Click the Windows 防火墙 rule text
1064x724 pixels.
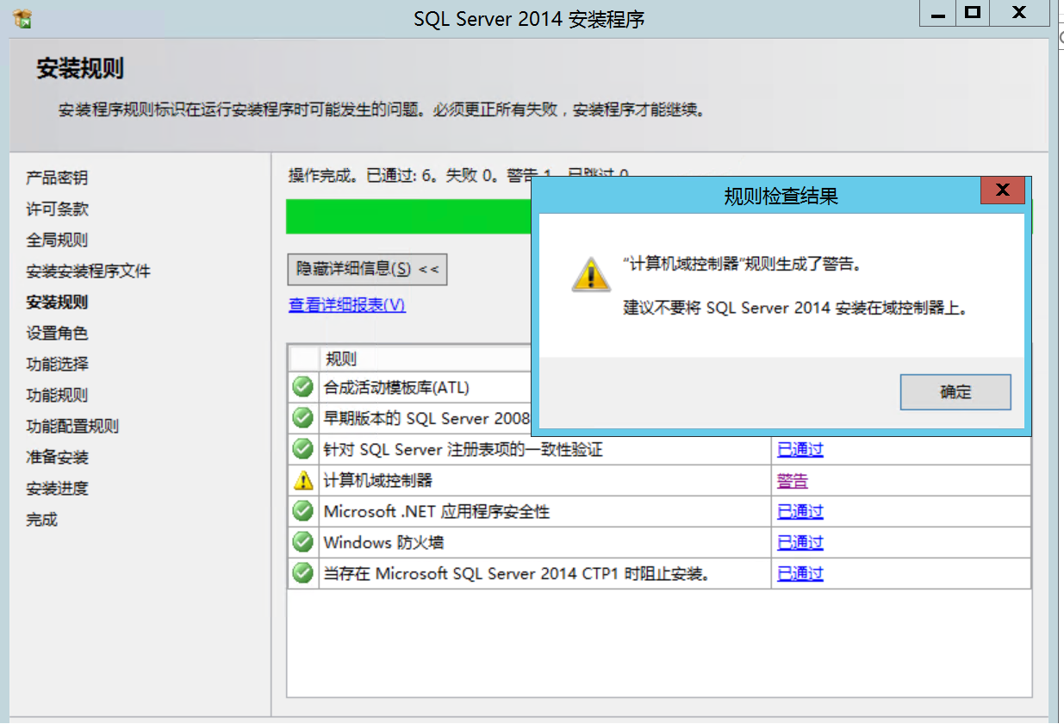point(383,542)
